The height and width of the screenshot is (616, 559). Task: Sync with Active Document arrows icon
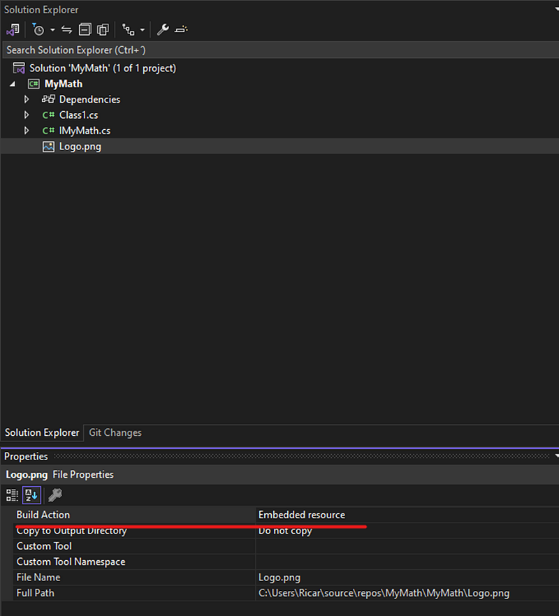(67, 30)
